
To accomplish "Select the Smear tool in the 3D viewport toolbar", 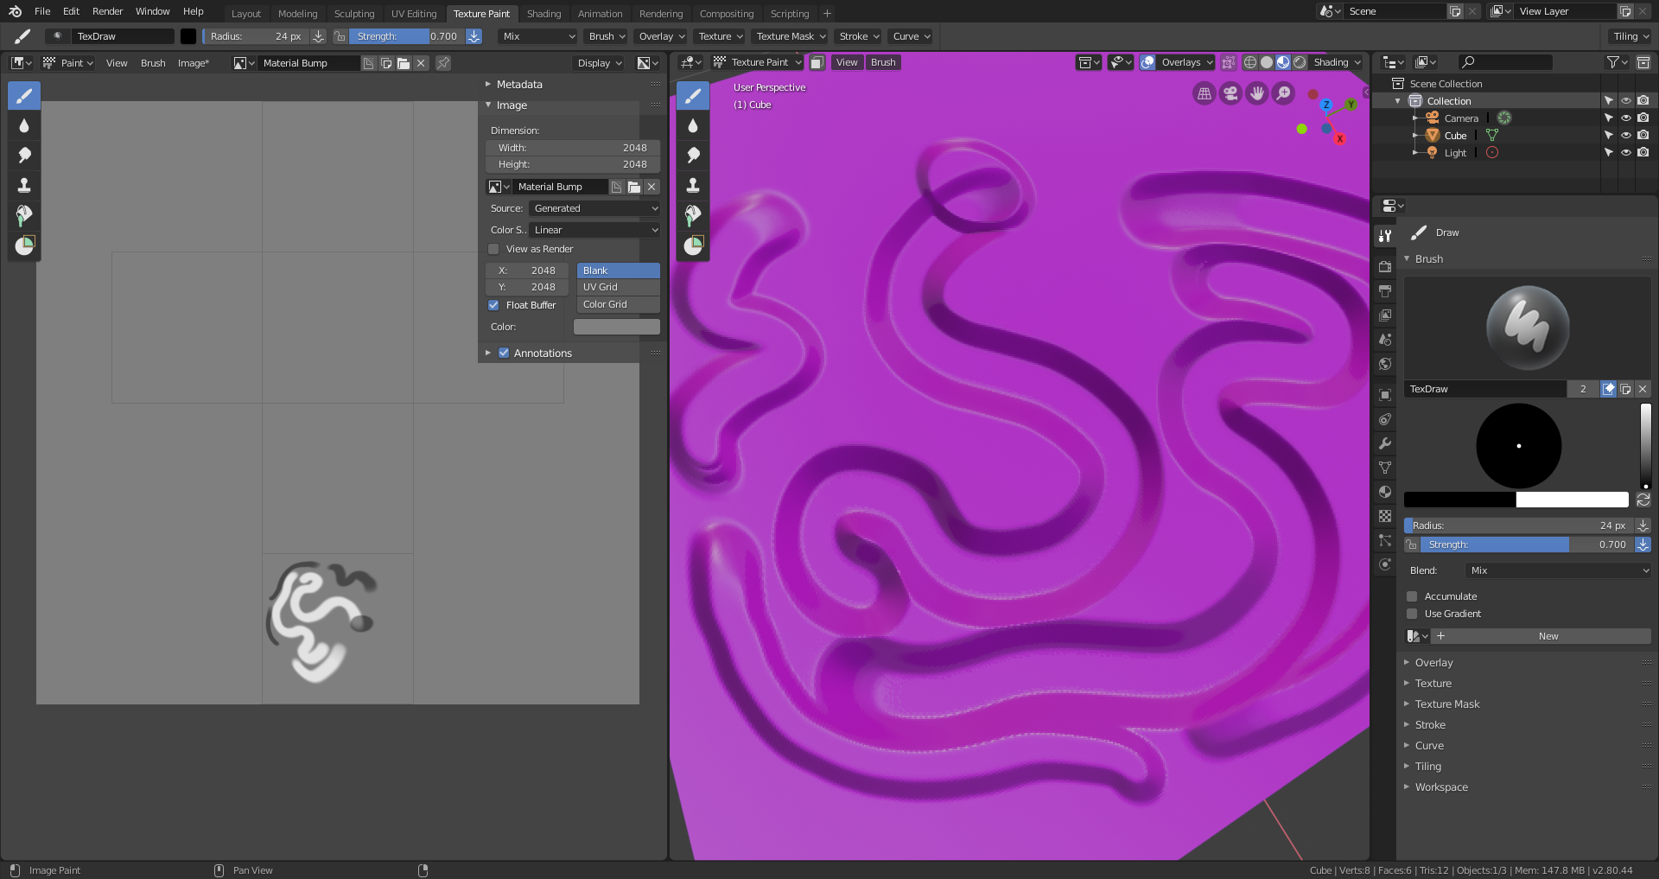I will tap(693, 156).
